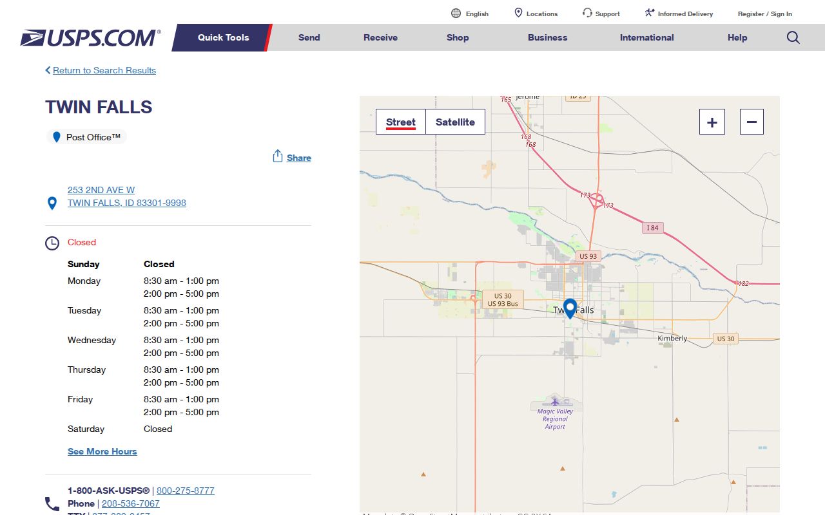Expand See More Hours

102,451
